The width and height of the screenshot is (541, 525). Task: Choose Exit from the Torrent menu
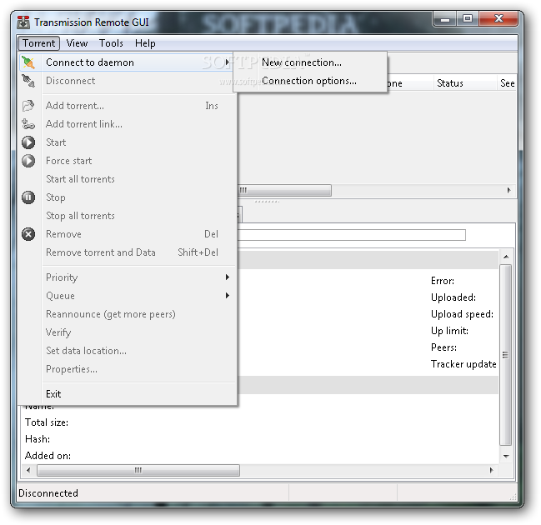(127, 394)
